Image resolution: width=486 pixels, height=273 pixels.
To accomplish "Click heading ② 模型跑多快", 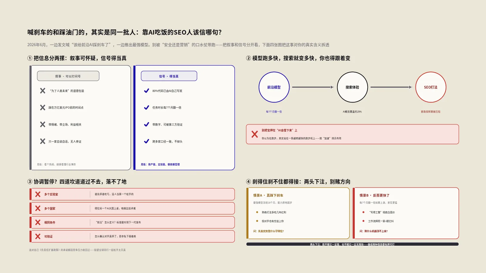I will point(298,58).
